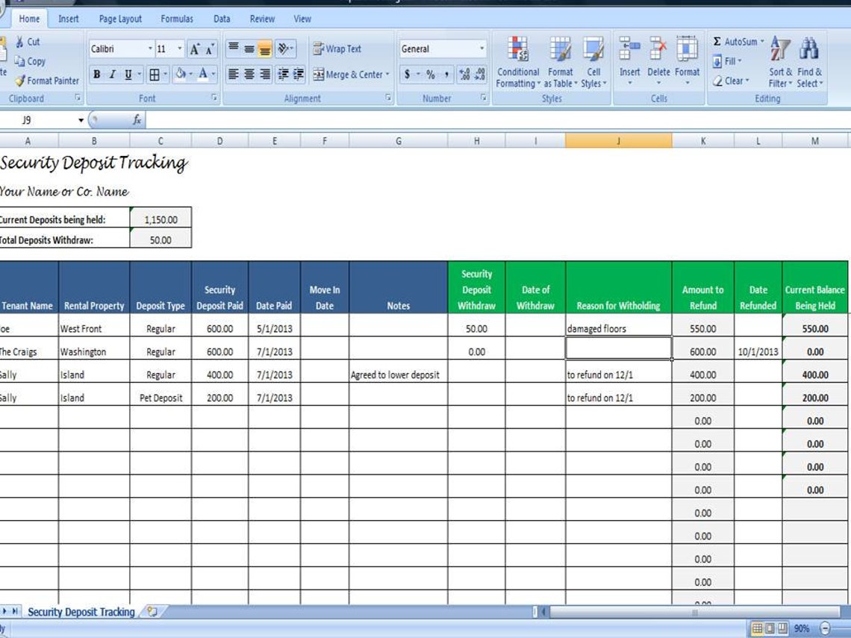The image size is (851, 638).
Task: Click the Orientation text-angle icon
Action: point(285,49)
